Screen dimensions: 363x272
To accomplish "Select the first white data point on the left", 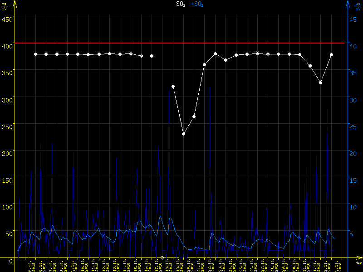I will click(x=36, y=54).
